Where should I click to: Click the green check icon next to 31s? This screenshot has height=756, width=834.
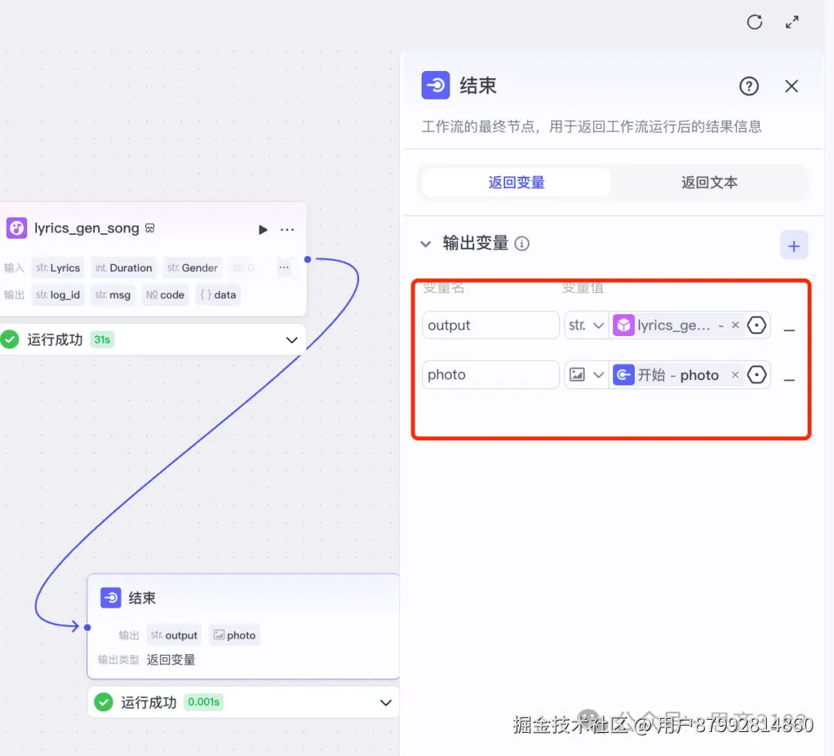point(10,340)
